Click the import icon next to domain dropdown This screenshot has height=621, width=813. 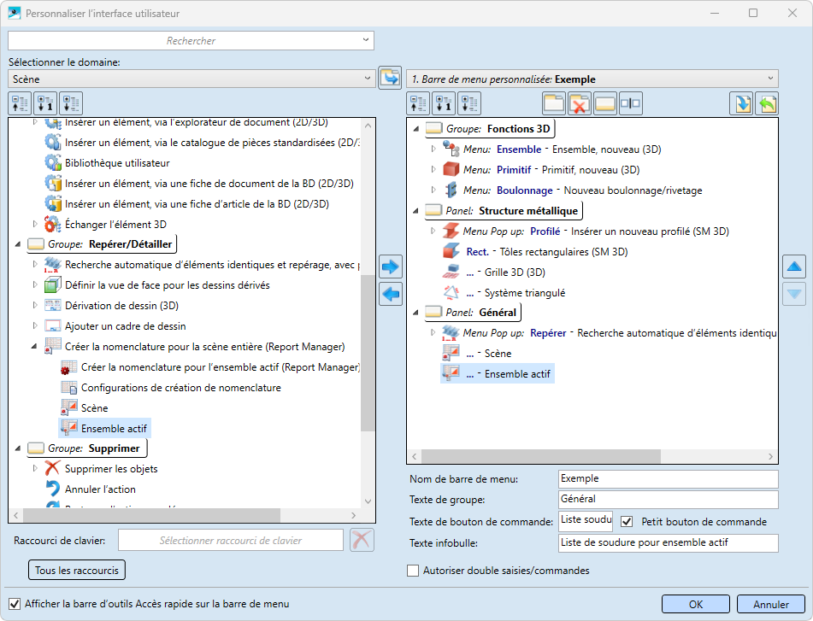point(390,78)
